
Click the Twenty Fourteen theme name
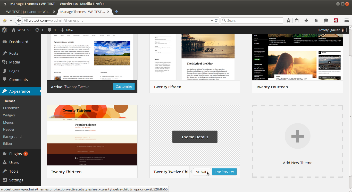tap(272, 87)
